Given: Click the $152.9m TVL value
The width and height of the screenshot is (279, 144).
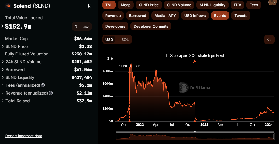Looking at the screenshot, I should (x=18, y=26).
